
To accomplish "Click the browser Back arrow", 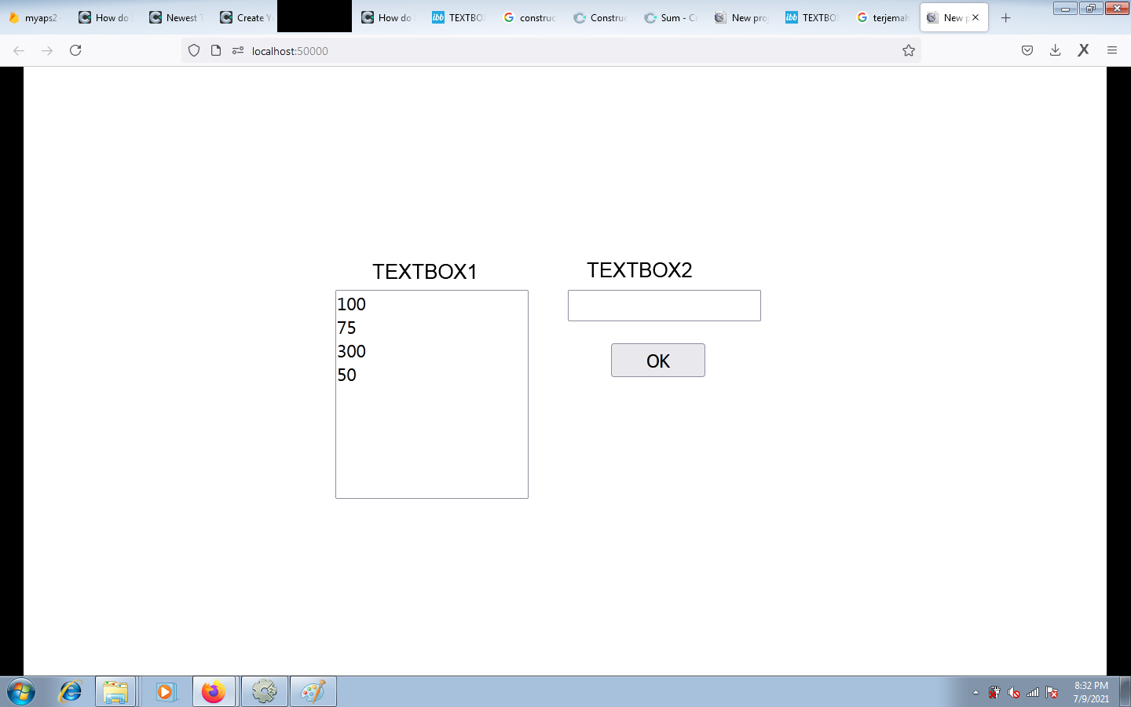I will click(19, 50).
